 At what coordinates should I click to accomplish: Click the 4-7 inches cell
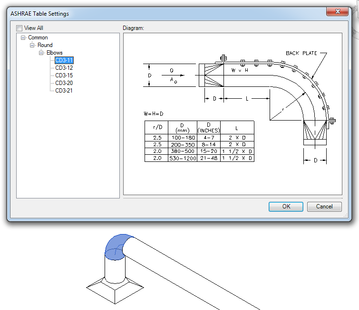pyautogui.click(x=209, y=138)
